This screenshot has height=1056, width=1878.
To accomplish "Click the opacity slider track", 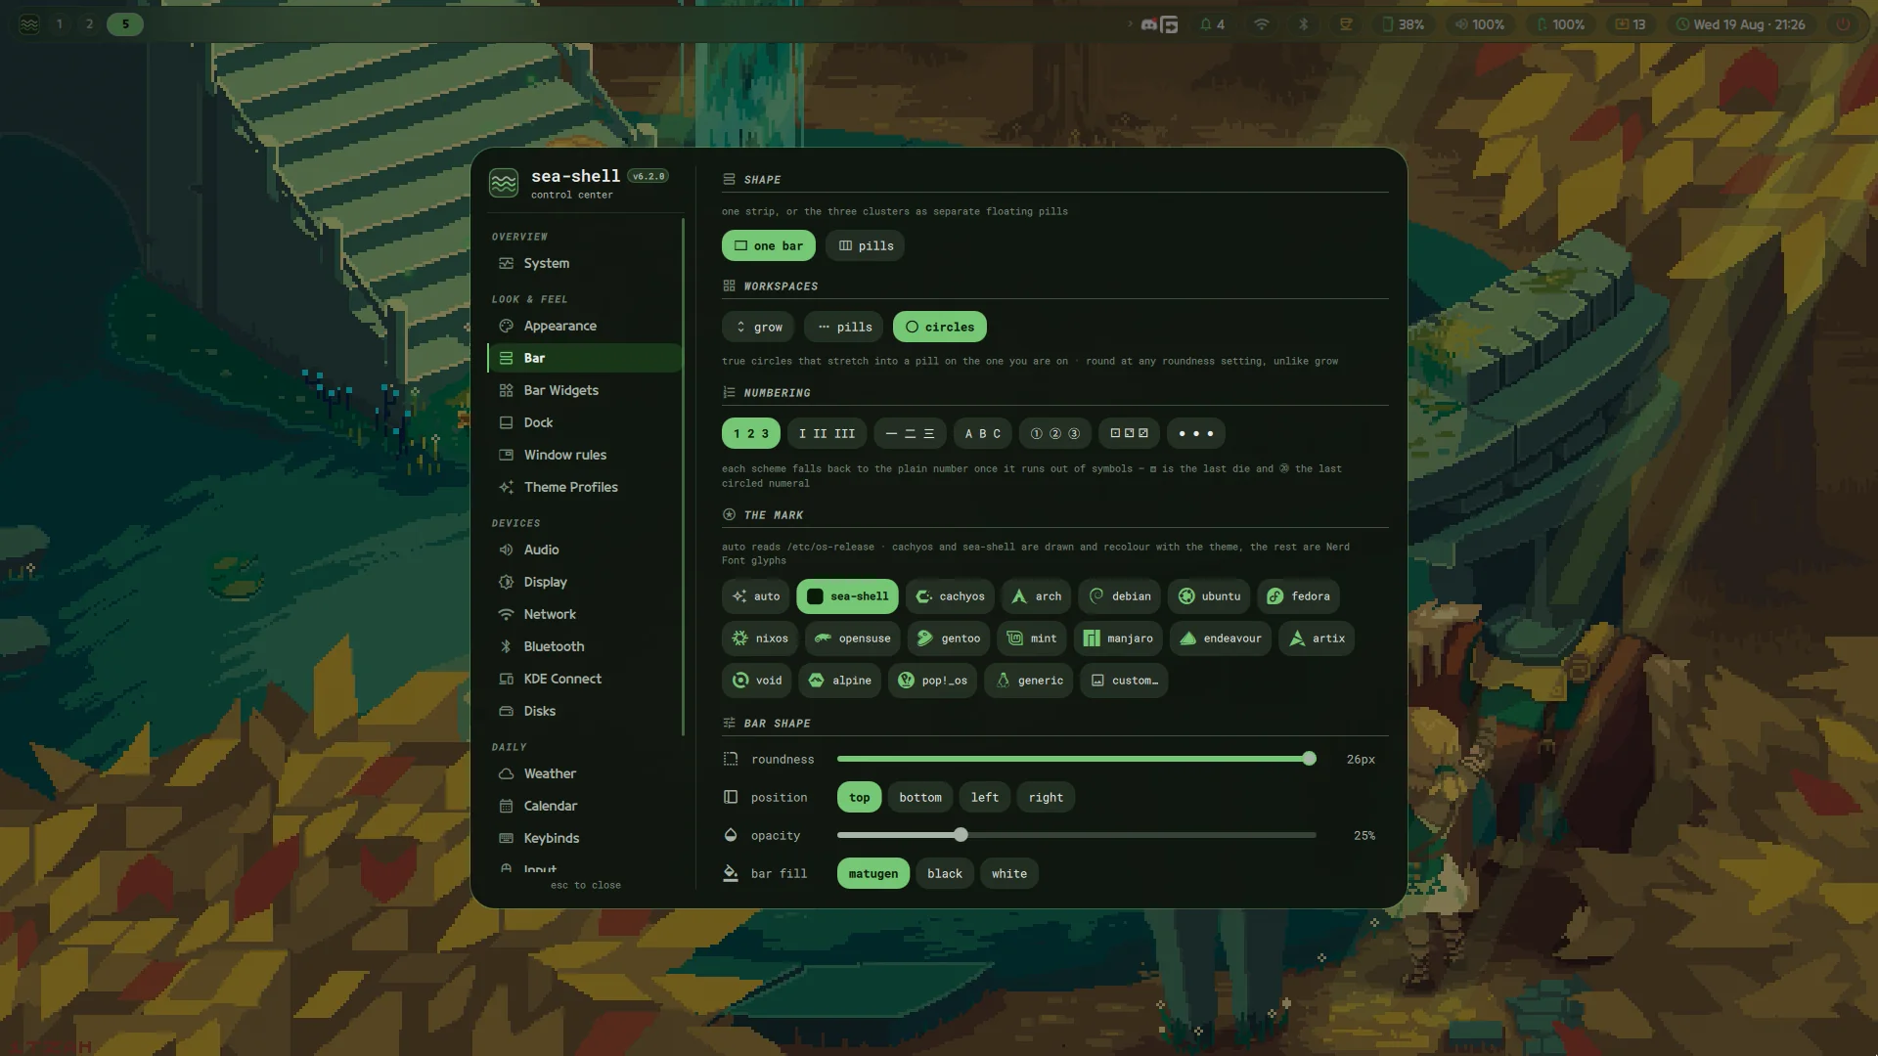I will (1076, 836).
